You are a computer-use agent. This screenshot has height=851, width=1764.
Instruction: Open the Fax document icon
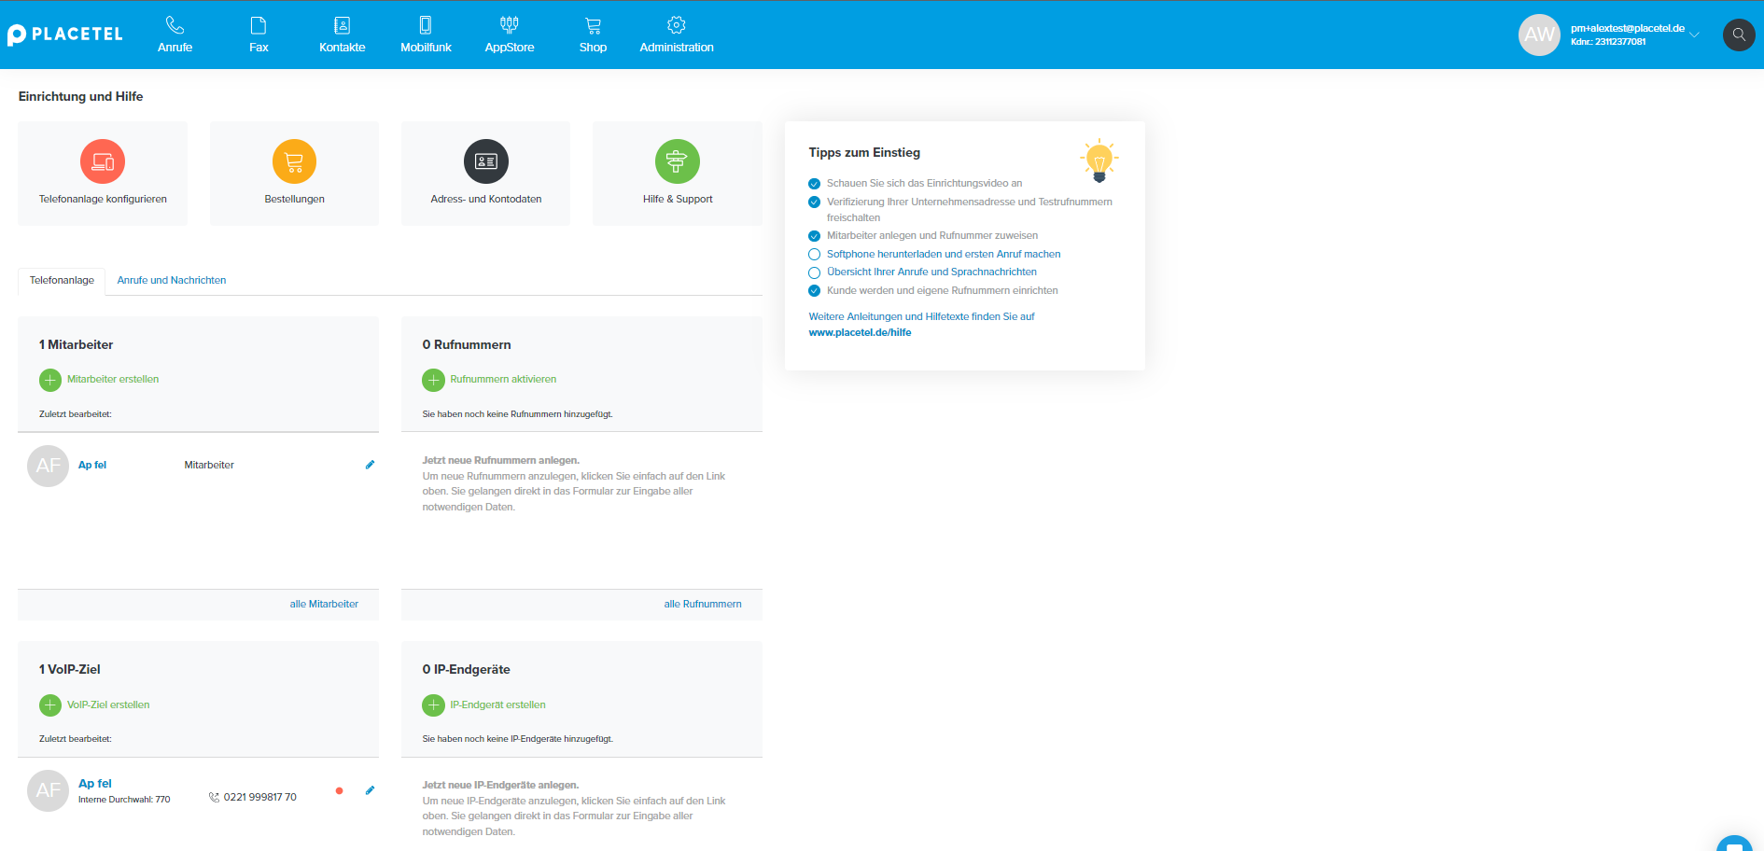[259, 25]
